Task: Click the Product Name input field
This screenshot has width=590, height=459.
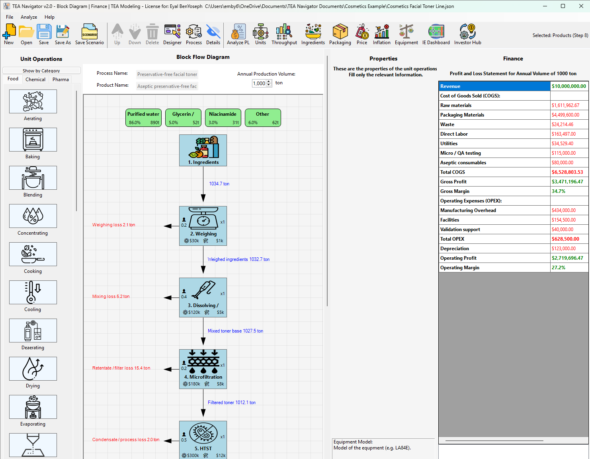Action: coord(167,86)
